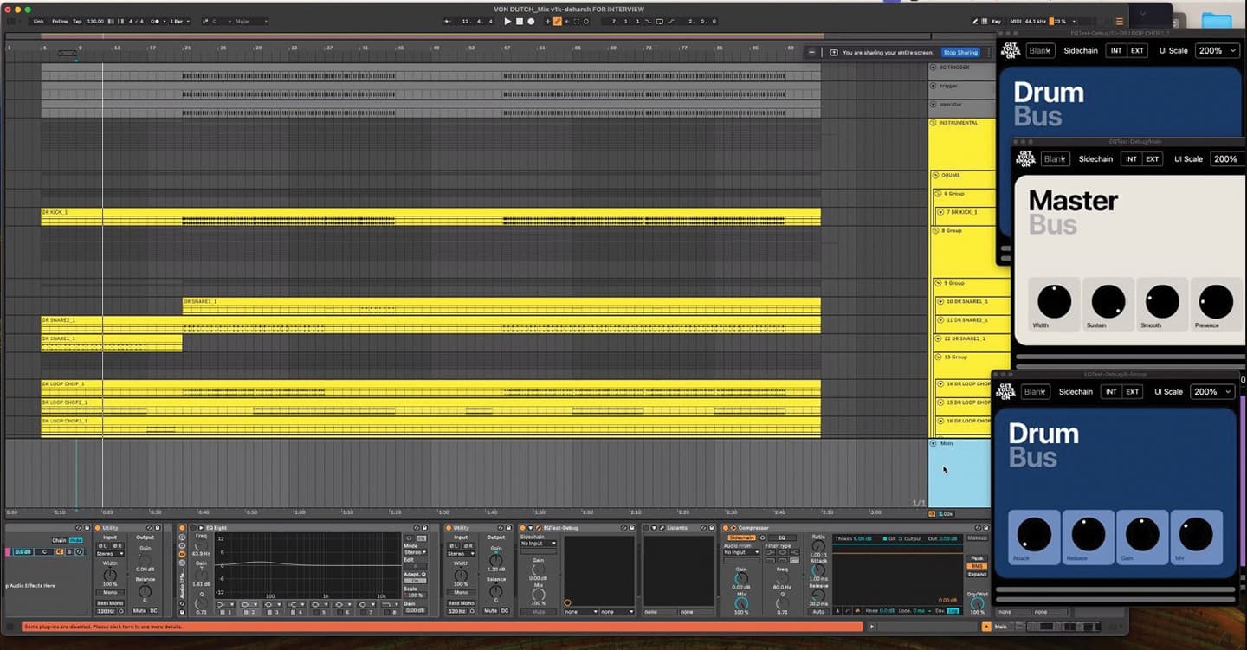
Task: Start playback with the Play button
Action: 507,21
